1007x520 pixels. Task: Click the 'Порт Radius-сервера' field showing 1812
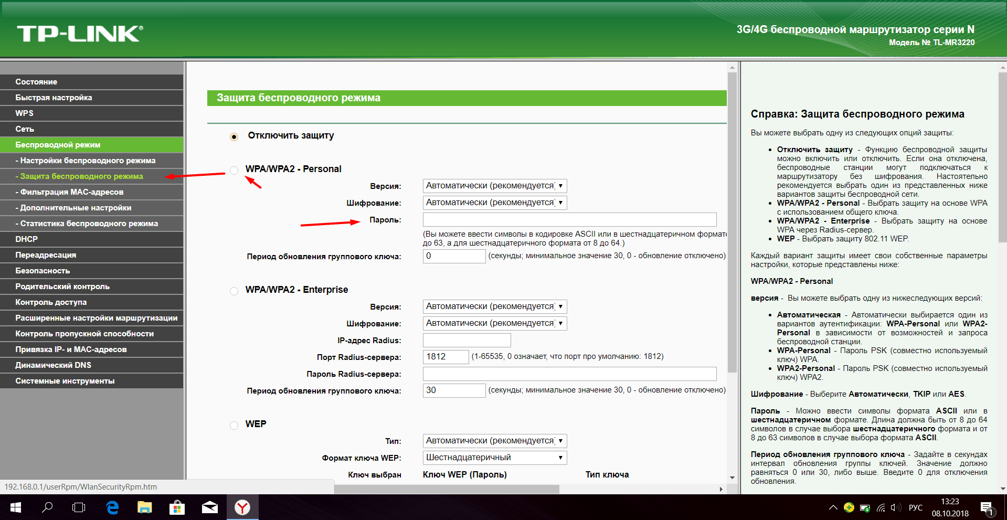click(446, 357)
